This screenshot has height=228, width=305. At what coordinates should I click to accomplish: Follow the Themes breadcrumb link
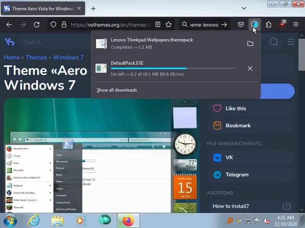[x=36, y=57]
